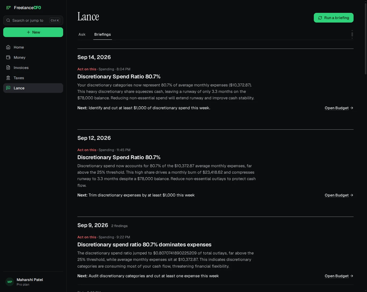
Task: Click 'Next: Trim discretionary expenses' line
Action: 136,195
